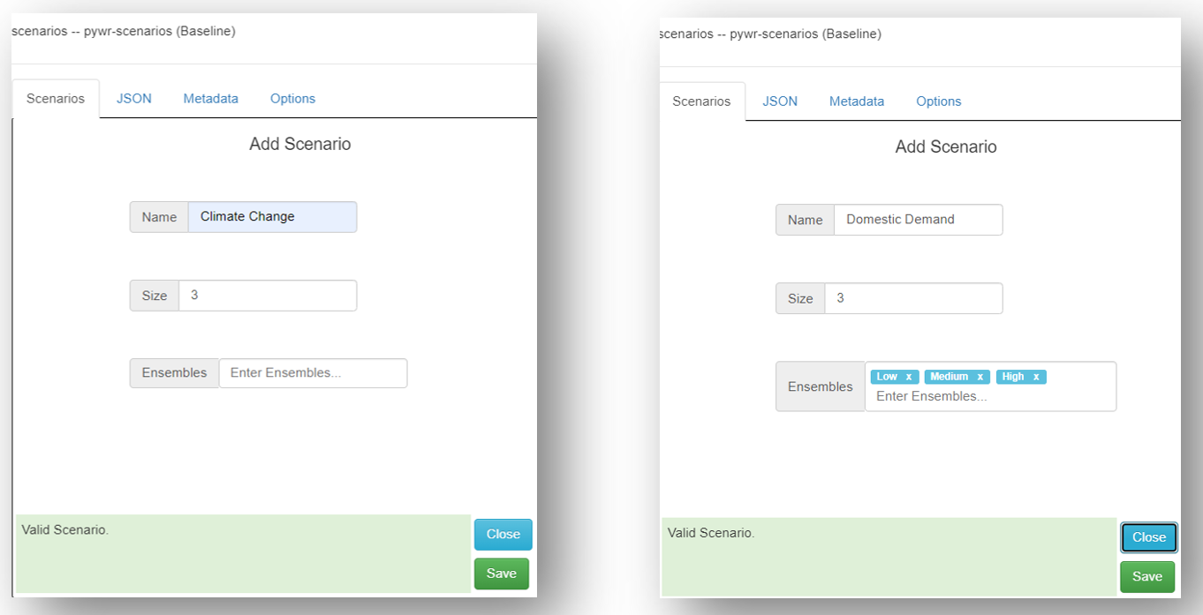The width and height of the screenshot is (1203, 615).
Task: Click the Name field containing Climate Change
Action: click(x=272, y=217)
